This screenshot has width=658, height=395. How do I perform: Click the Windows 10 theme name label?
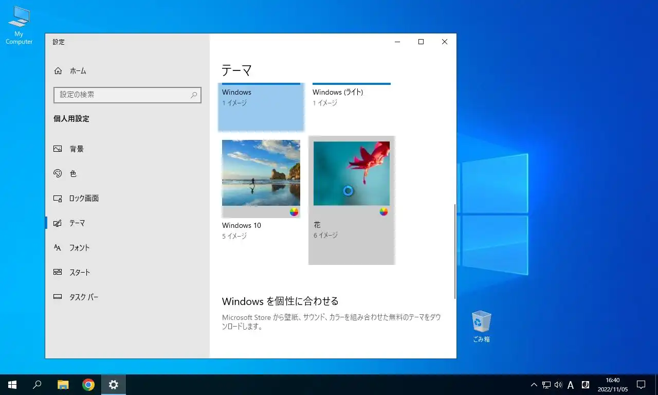coord(242,225)
